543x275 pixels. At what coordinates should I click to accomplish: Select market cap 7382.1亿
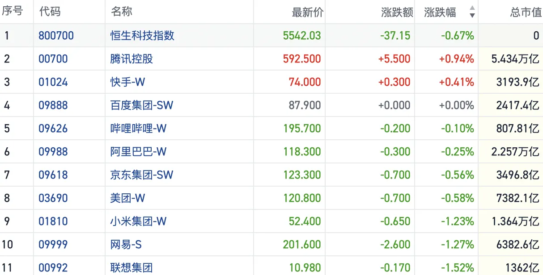click(x=518, y=198)
